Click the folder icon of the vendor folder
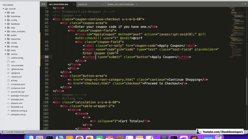 [x=9, y=54]
